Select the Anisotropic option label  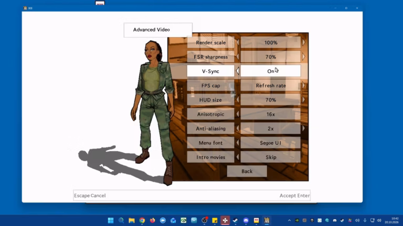pyautogui.click(x=211, y=114)
